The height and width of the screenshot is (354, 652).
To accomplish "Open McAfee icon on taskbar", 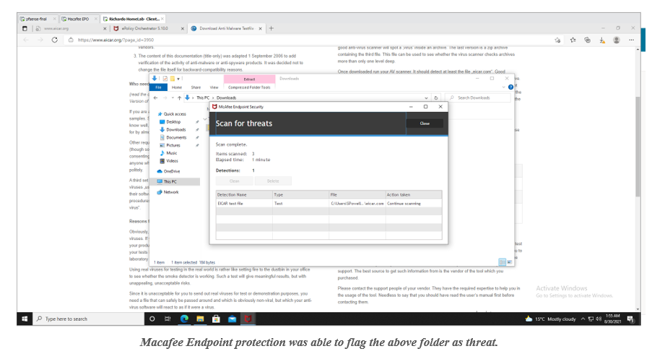I will tap(248, 319).
